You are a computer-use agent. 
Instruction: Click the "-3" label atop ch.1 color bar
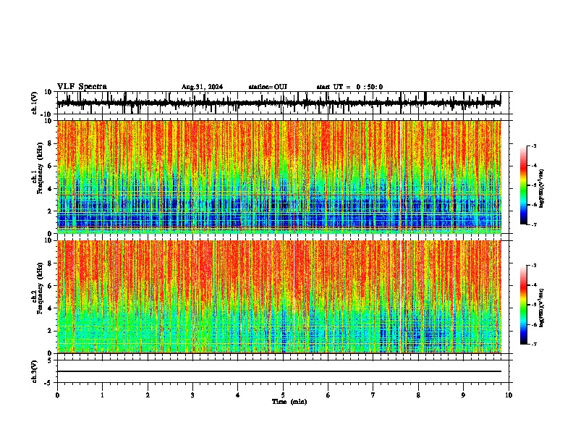(x=534, y=145)
